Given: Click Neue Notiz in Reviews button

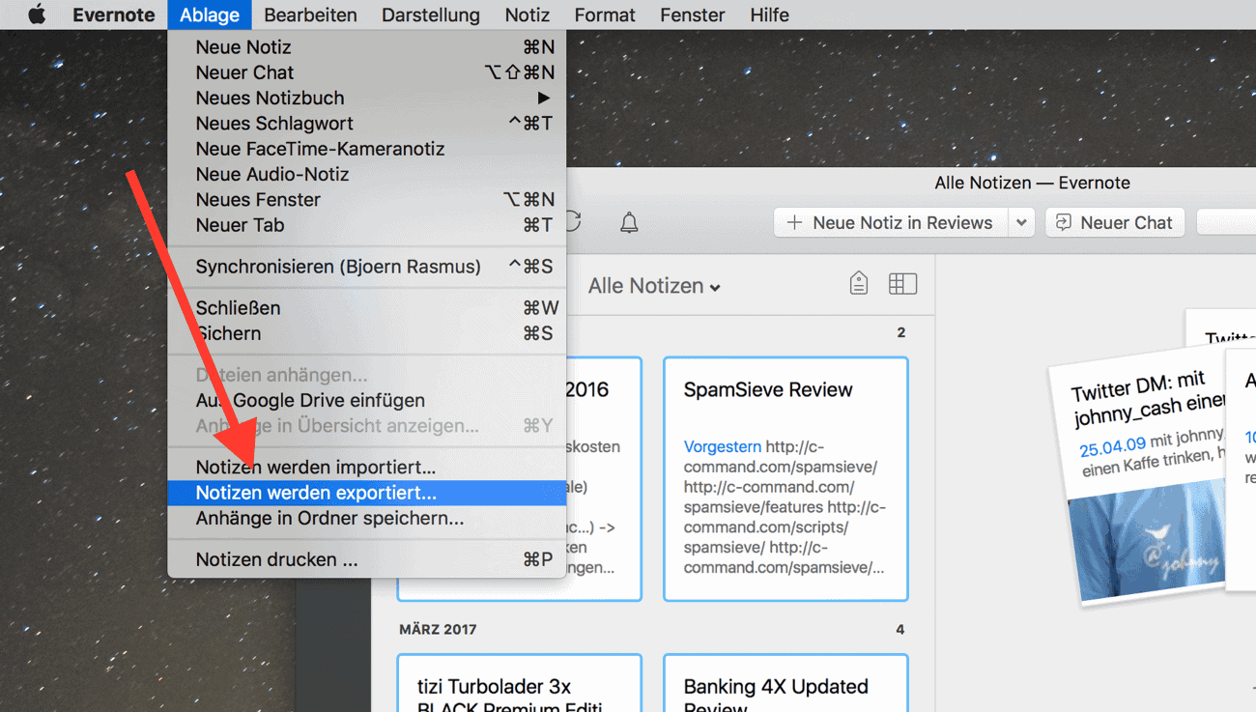Looking at the screenshot, I should click(x=890, y=222).
